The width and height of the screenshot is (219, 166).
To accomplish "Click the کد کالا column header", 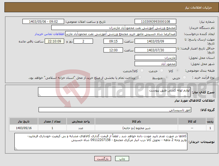I will 192,121.
